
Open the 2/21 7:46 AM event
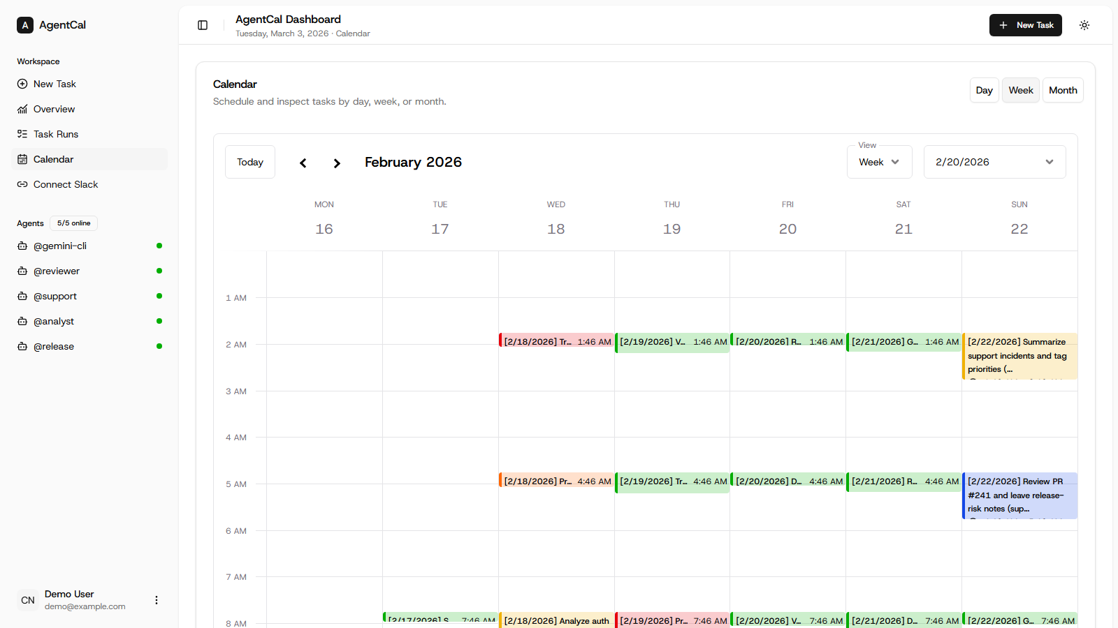pyautogui.click(x=904, y=620)
